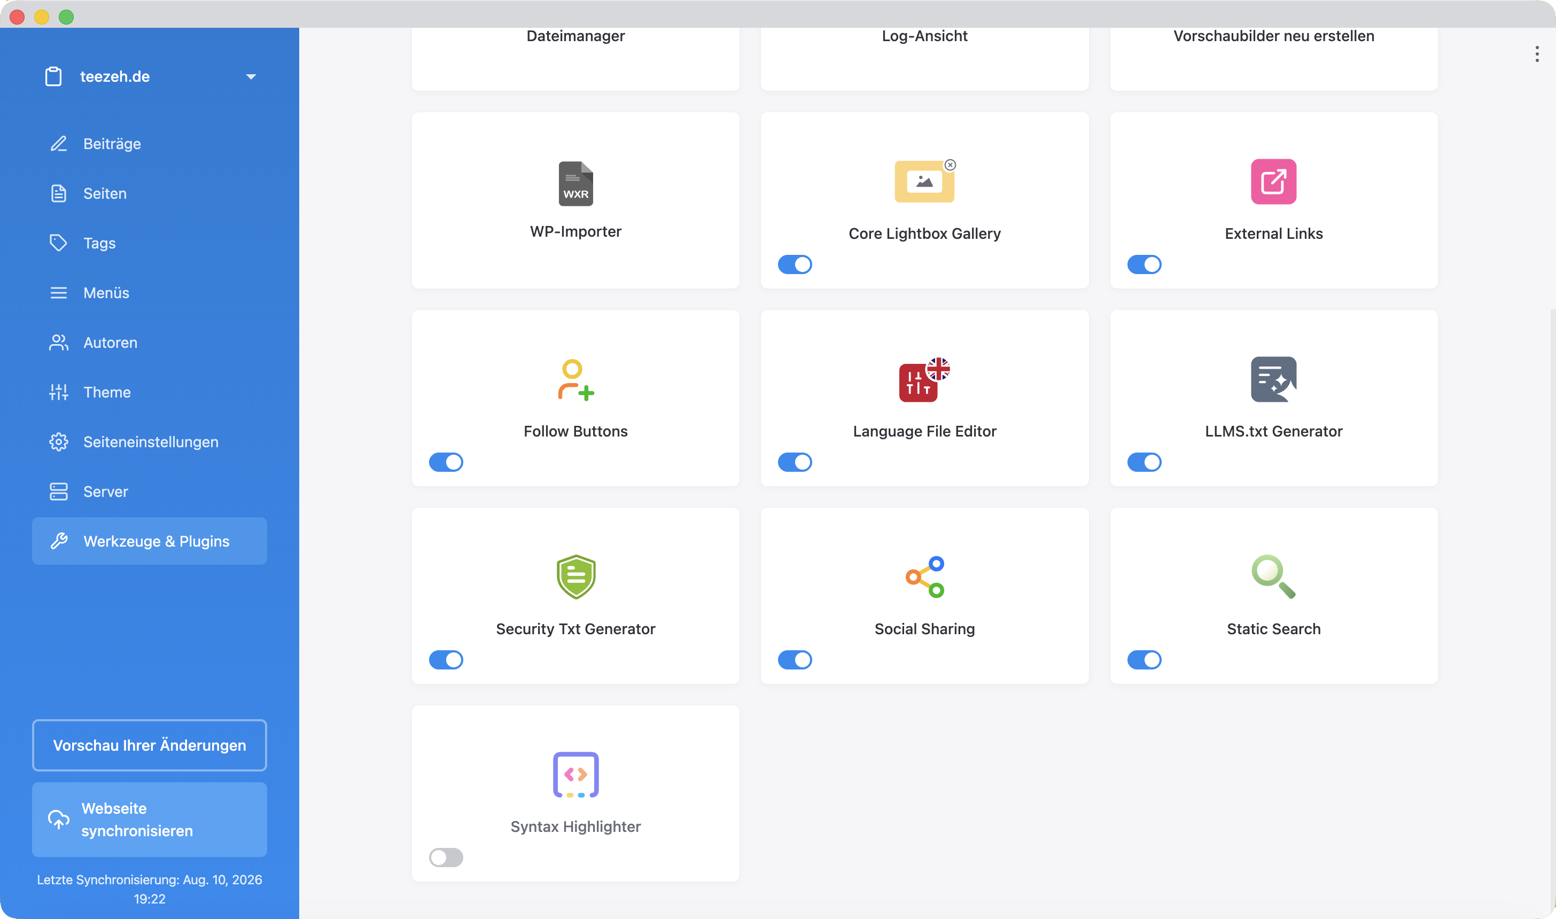
Task: Switch off the Security Txt Generator toggle
Action: point(446,659)
